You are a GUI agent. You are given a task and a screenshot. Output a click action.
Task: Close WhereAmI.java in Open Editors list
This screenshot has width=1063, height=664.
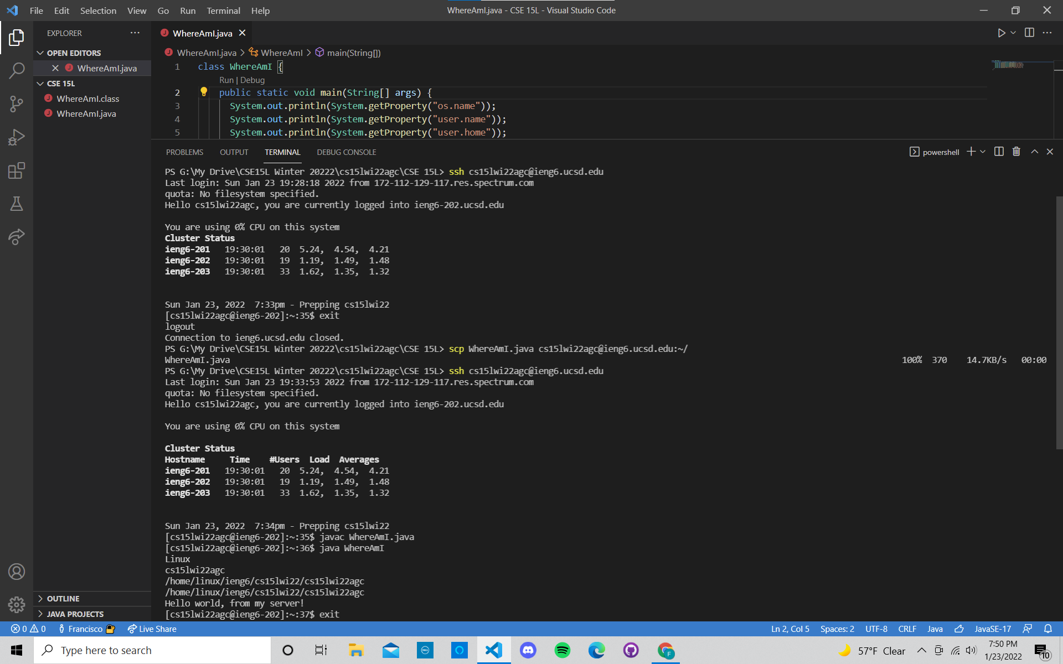[x=55, y=68]
